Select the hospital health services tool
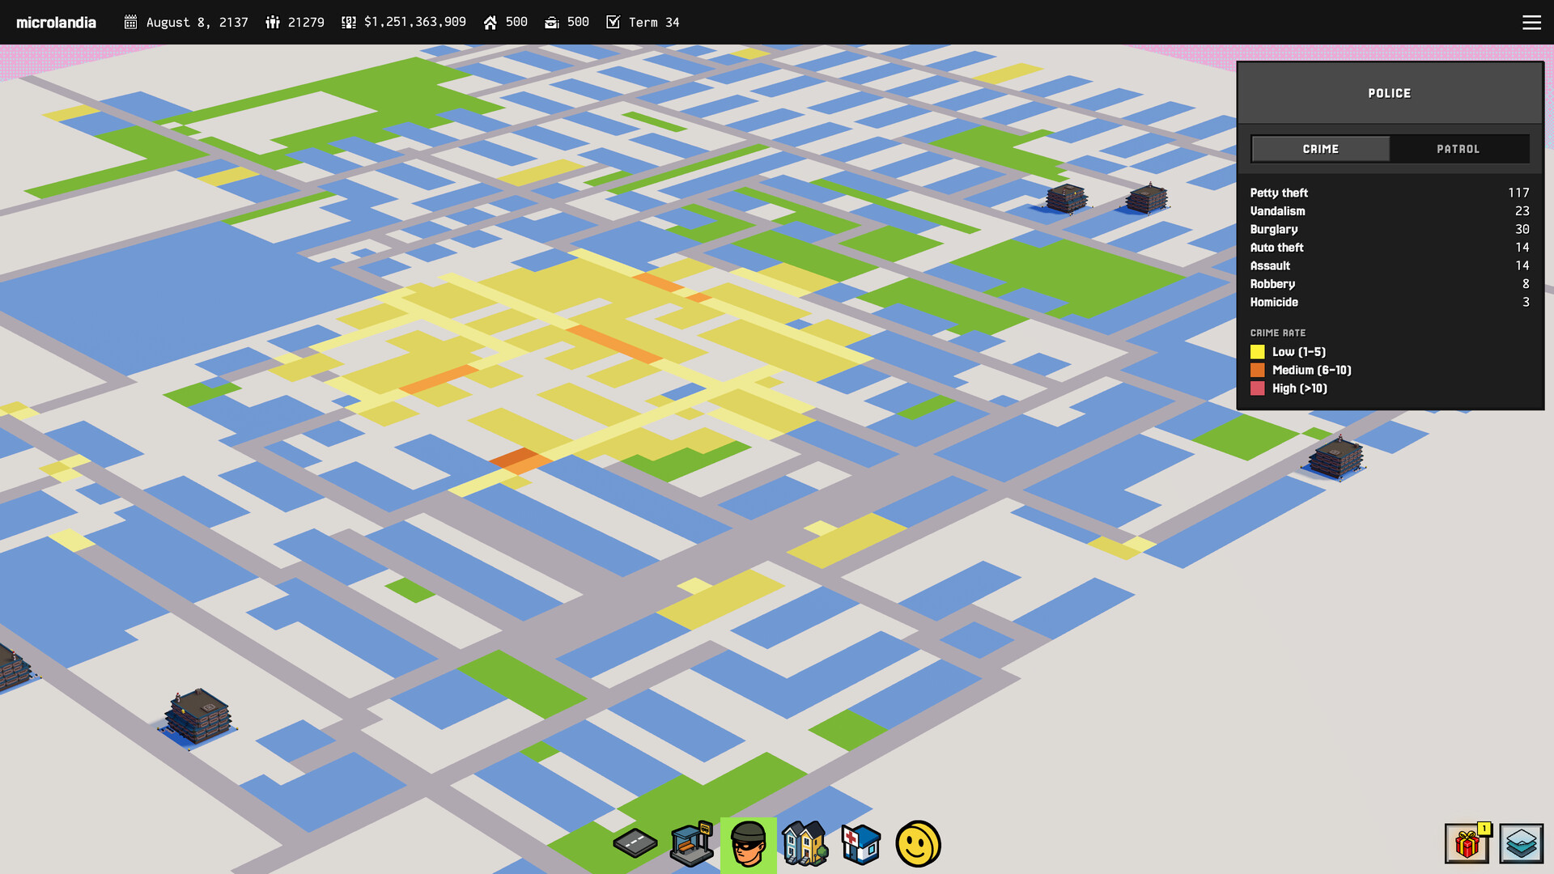 click(x=861, y=844)
